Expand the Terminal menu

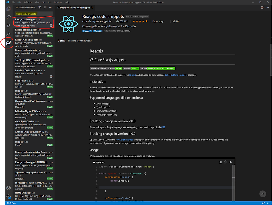[x=57, y=2]
